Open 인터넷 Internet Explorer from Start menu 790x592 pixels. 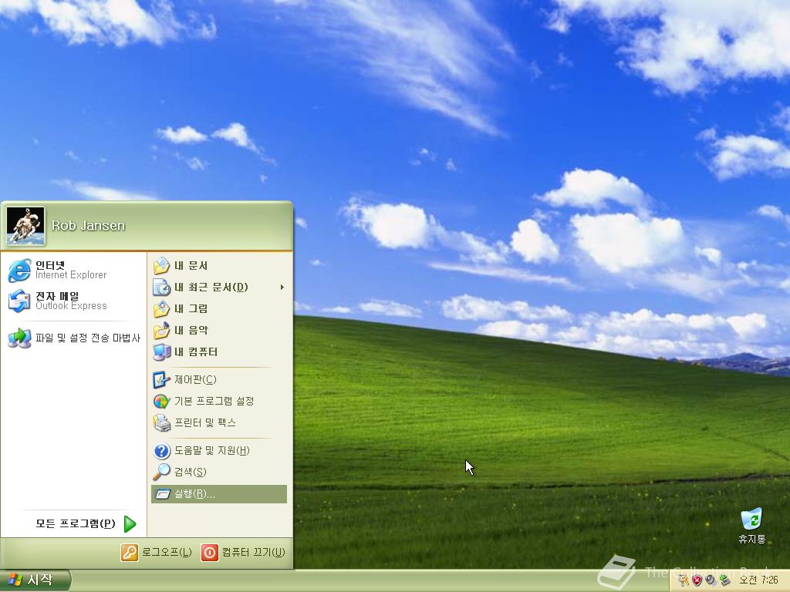pyautogui.click(x=73, y=271)
